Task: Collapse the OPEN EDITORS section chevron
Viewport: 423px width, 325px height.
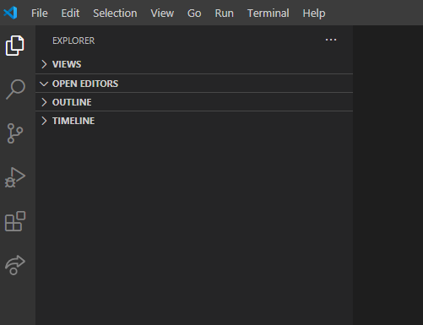Action: click(x=44, y=84)
